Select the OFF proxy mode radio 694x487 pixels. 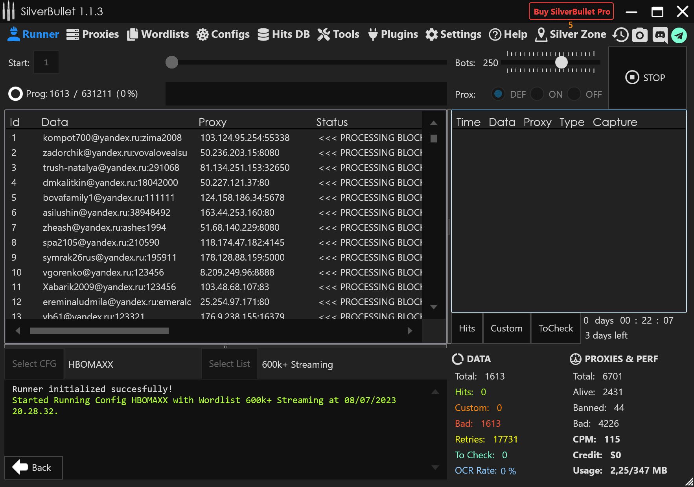[x=574, y=94]
